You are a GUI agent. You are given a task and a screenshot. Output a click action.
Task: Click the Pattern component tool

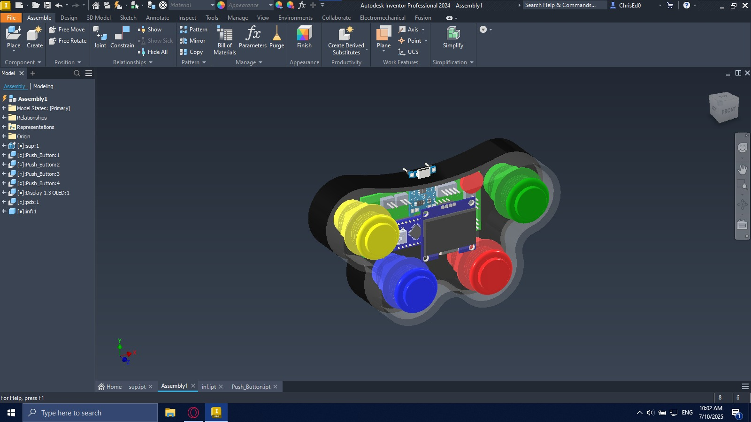click(x=193, y=30)
